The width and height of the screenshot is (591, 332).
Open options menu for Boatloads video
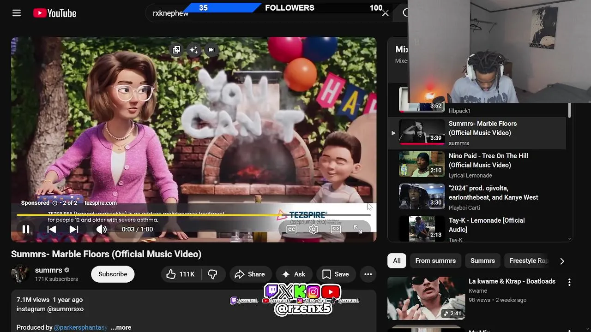tap(569, 282)
